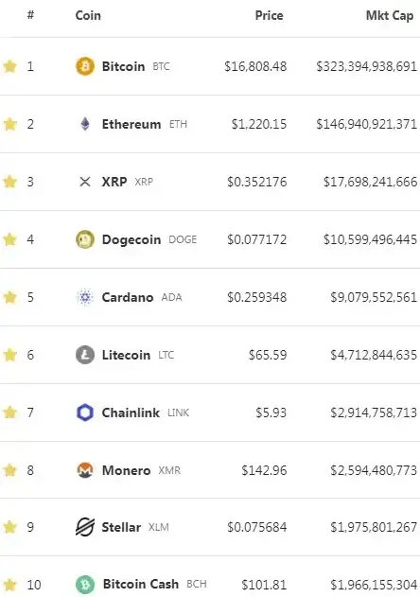The height and width of the screenshot is (597, 420).
Task: Click the Bitcoin Cash green icon
Action: tap(85, 585)
